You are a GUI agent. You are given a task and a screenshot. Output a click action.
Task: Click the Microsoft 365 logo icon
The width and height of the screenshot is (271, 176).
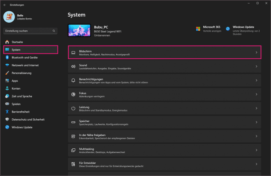pyautogui.click(x=198, y=29)
